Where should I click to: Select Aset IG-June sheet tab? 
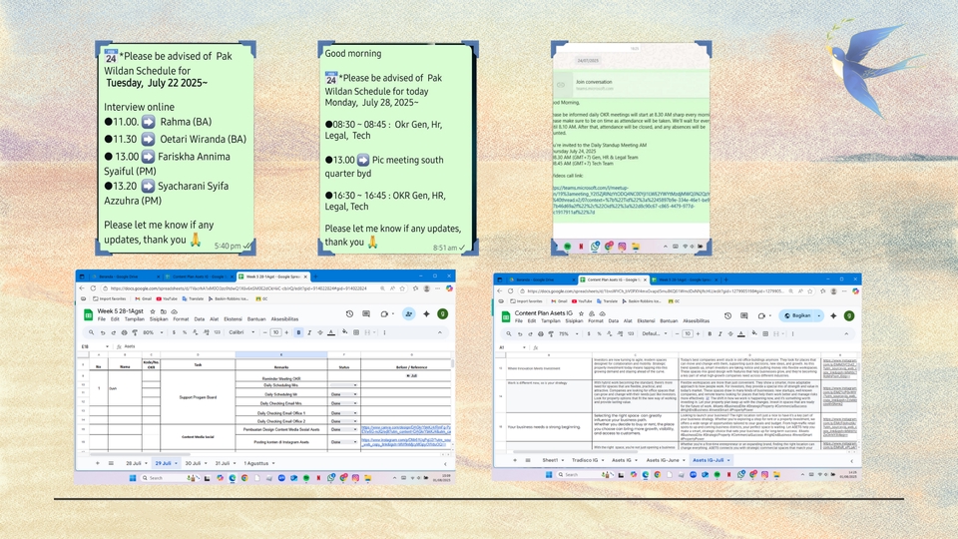tap(662, 460)
